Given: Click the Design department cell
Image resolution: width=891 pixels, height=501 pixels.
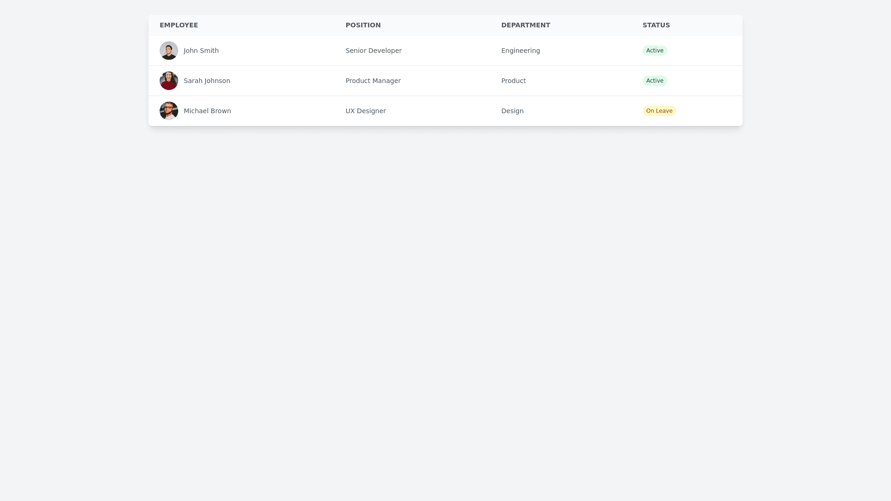Looking at the screenshot, I should (x=512, y=111).
